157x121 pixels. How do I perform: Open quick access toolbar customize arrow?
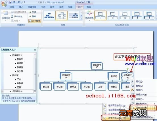click(x=24, y=2)
